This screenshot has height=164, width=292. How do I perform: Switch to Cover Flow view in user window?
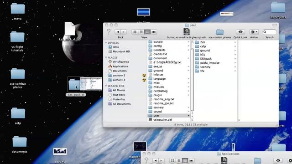[x=154, y=32]
